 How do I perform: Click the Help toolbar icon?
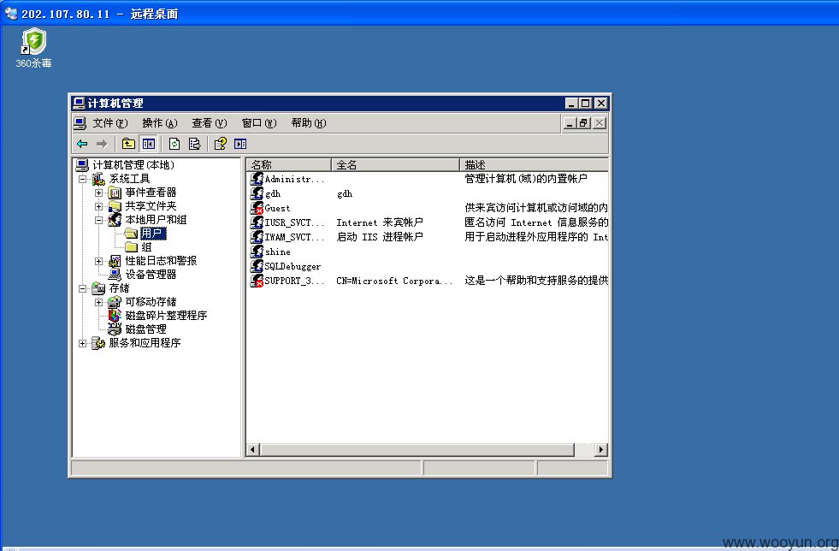(x=221, y=144)
